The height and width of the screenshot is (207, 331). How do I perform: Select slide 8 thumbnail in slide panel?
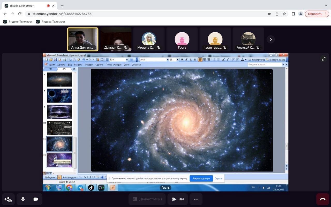pyautogui.click(x=59, y=96)
